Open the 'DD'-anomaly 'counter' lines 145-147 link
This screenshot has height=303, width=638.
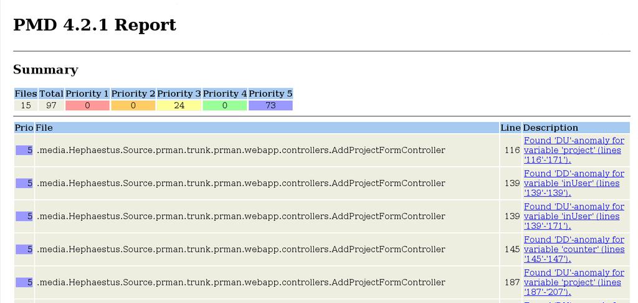click(x=574, y=249)
